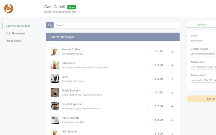Screen dimensions: 216x135
Task: Click the Open status badge
Action: click(x=72, y=7)
